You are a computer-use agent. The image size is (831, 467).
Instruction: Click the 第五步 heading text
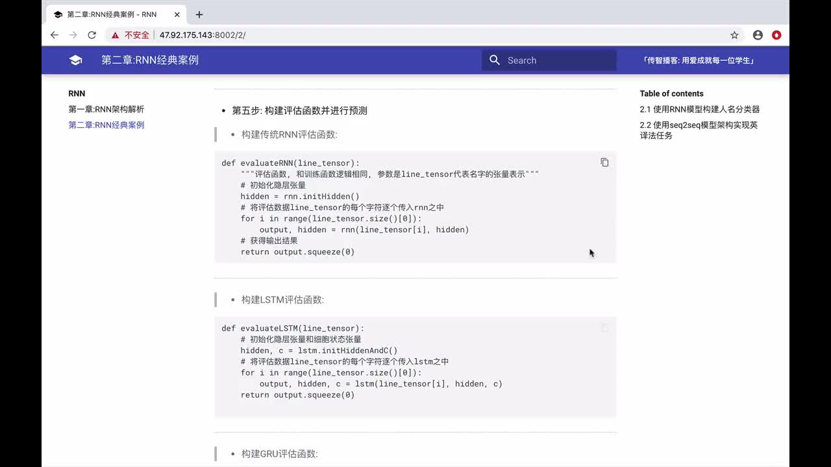point(300,110)
